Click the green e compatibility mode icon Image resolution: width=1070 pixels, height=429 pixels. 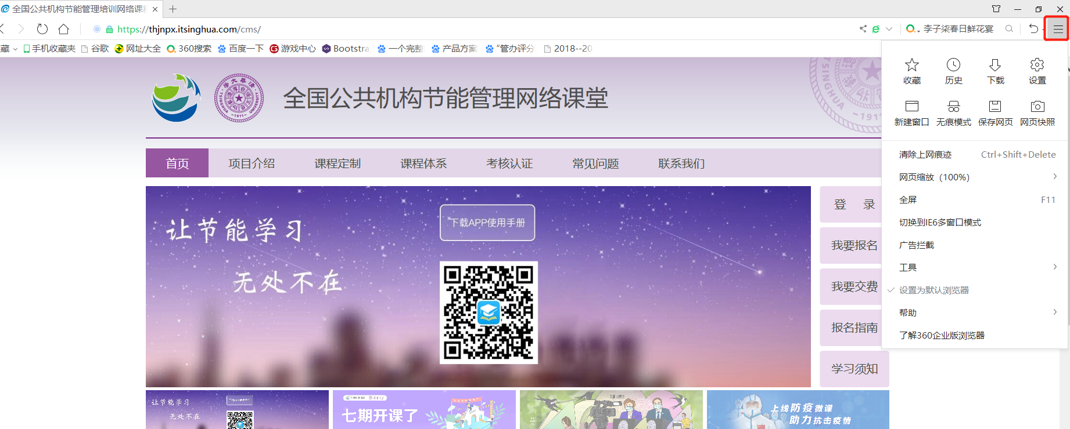coord(876,29)
